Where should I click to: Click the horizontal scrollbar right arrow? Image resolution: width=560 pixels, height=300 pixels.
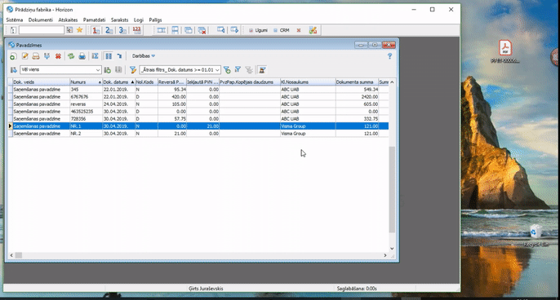coord(385,255)
